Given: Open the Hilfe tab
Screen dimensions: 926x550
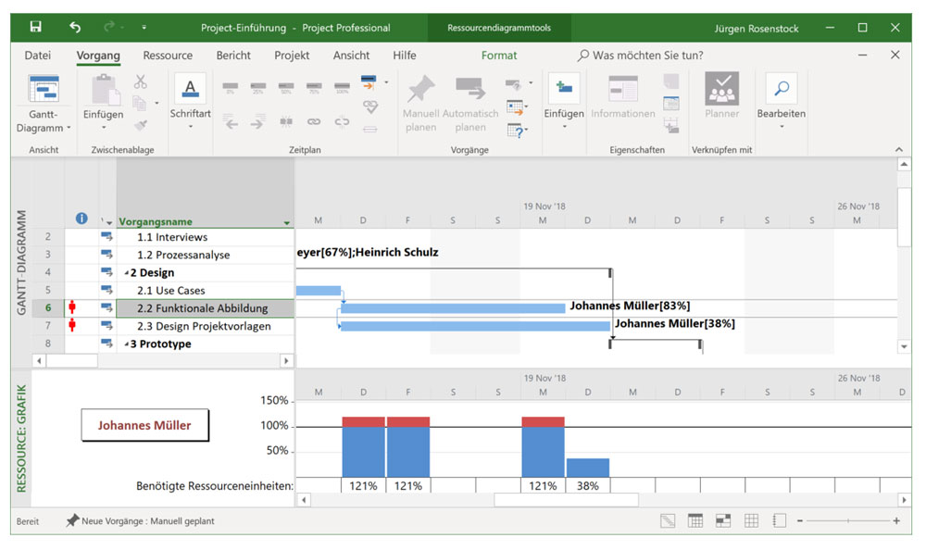Looking at the screenshot, I should coord(405,55).
